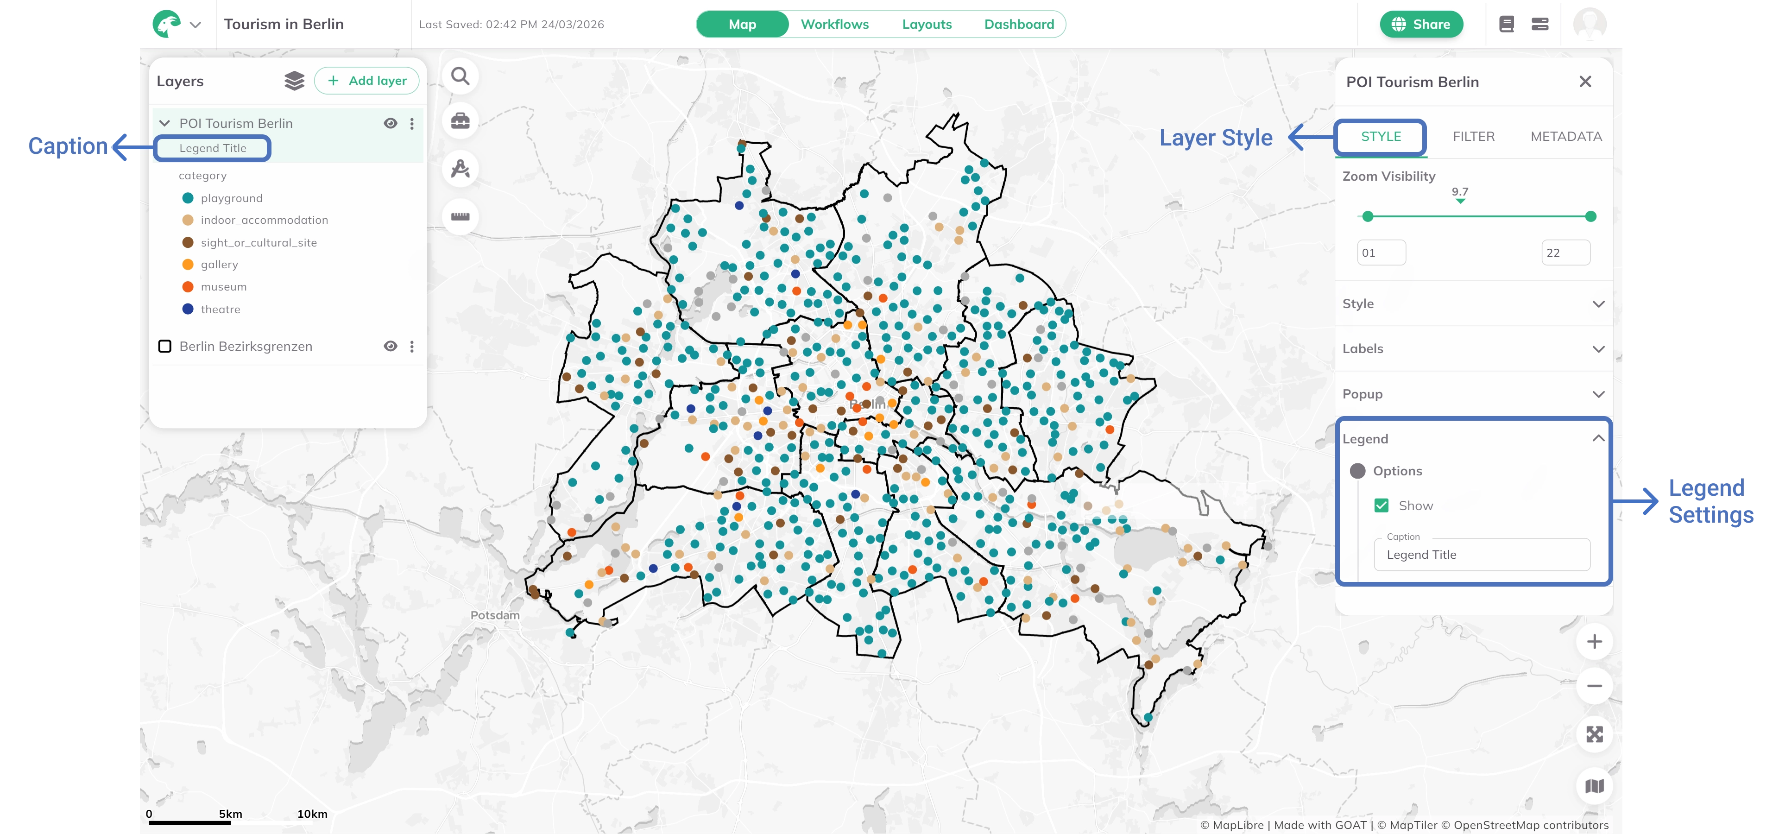Click the Add layer button
1779x834 pixels.
(x=367, y=81)
